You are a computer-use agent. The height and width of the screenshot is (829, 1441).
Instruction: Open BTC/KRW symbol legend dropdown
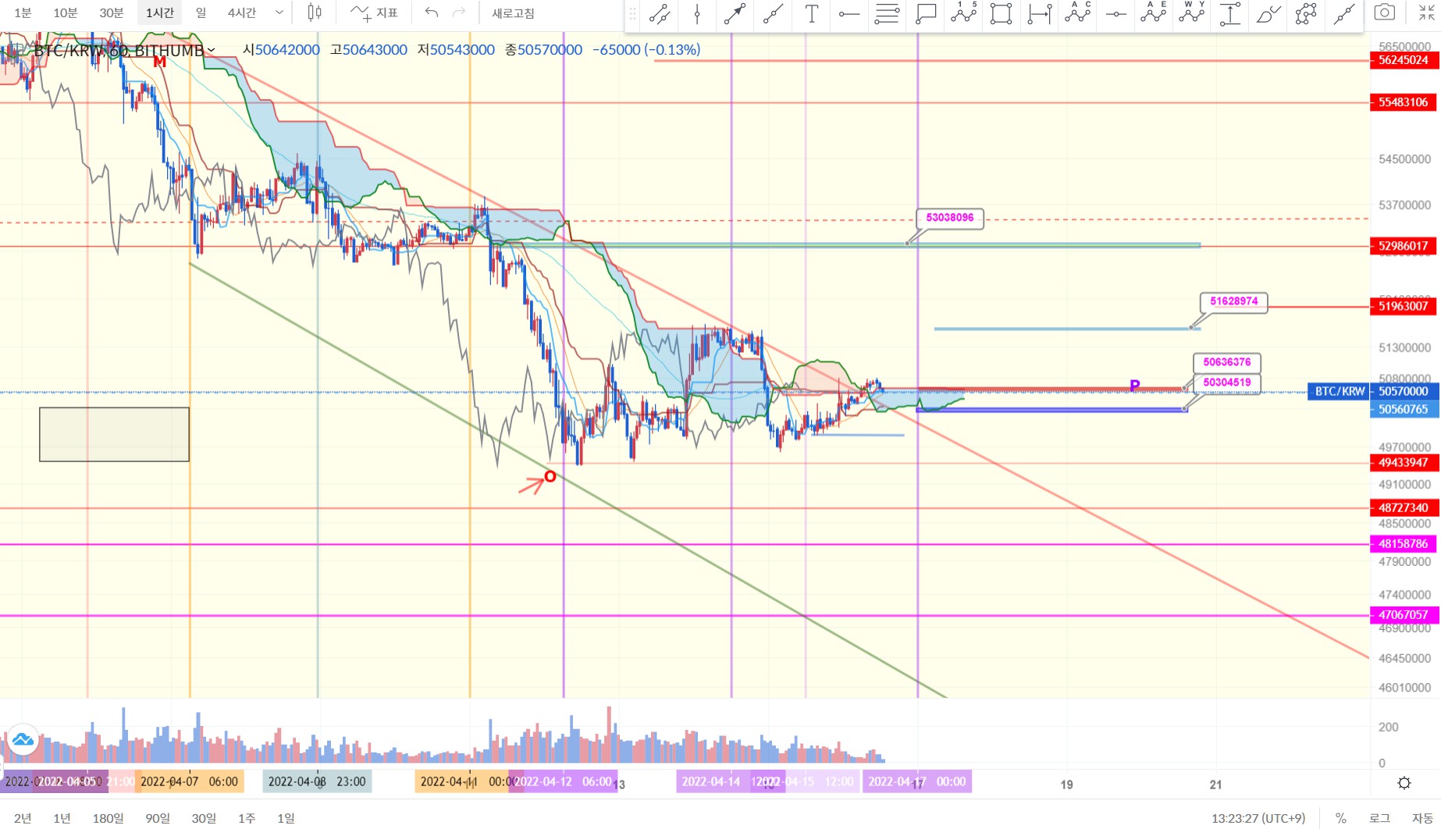pyautogui.click(x=212, y=51)
